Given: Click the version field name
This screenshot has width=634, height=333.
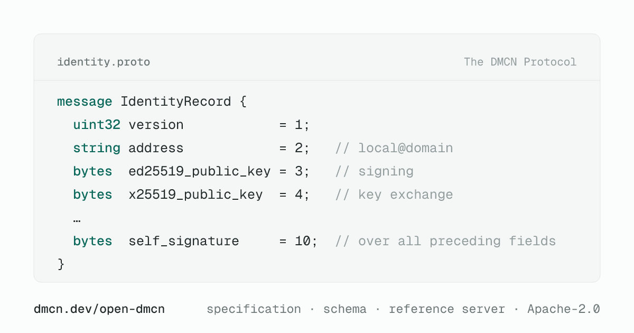Looking at the screenshot, I should [x=156, y=125].
